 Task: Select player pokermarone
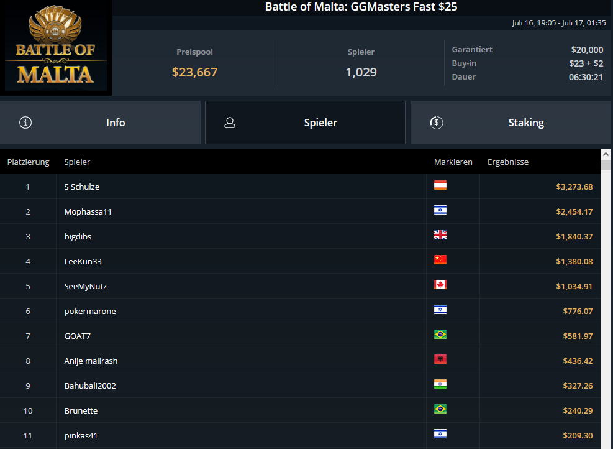click(90, 311)
